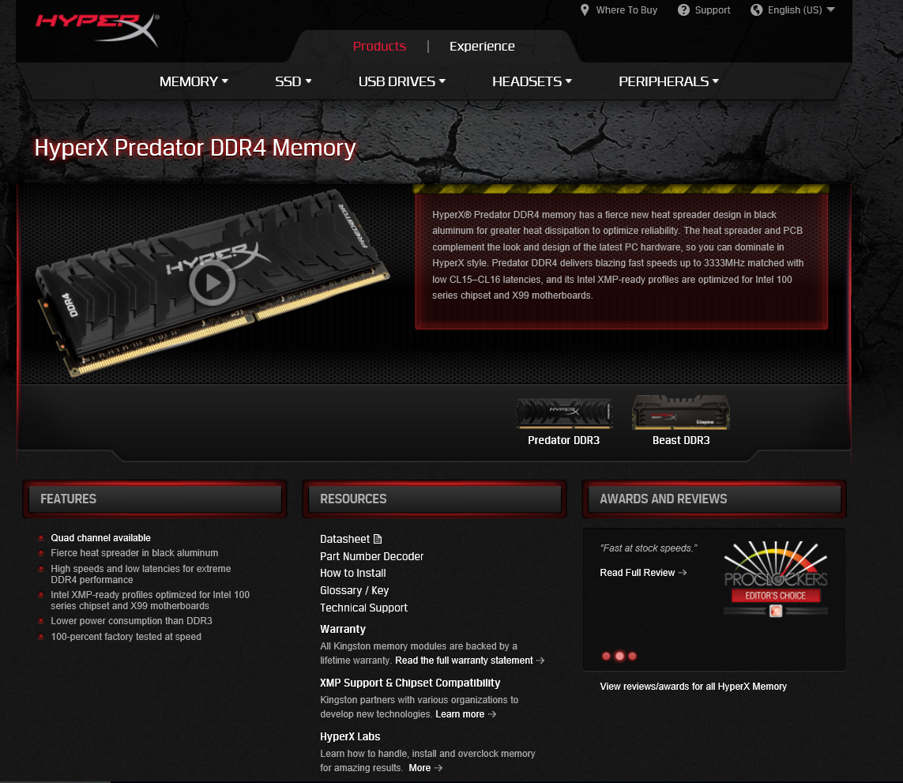Select the middle review carousel dot
Image resolution: width=903 pixels, height=783 pixels.
point(619,656)
